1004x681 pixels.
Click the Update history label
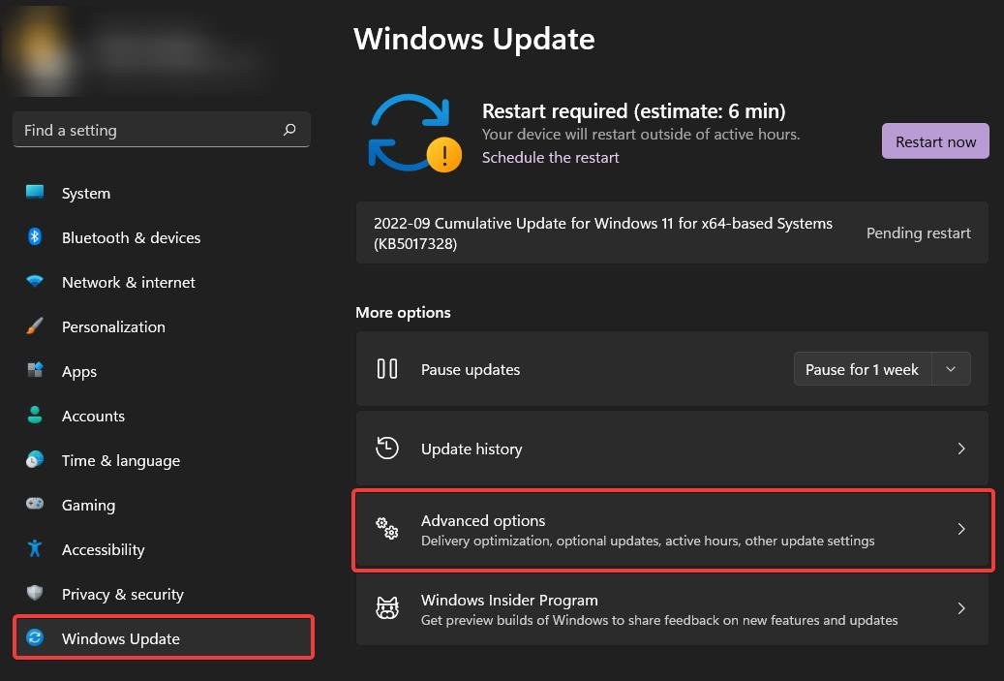point(472,449)
